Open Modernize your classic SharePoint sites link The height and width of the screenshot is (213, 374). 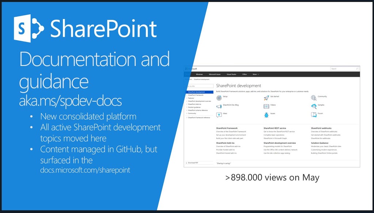326,147
